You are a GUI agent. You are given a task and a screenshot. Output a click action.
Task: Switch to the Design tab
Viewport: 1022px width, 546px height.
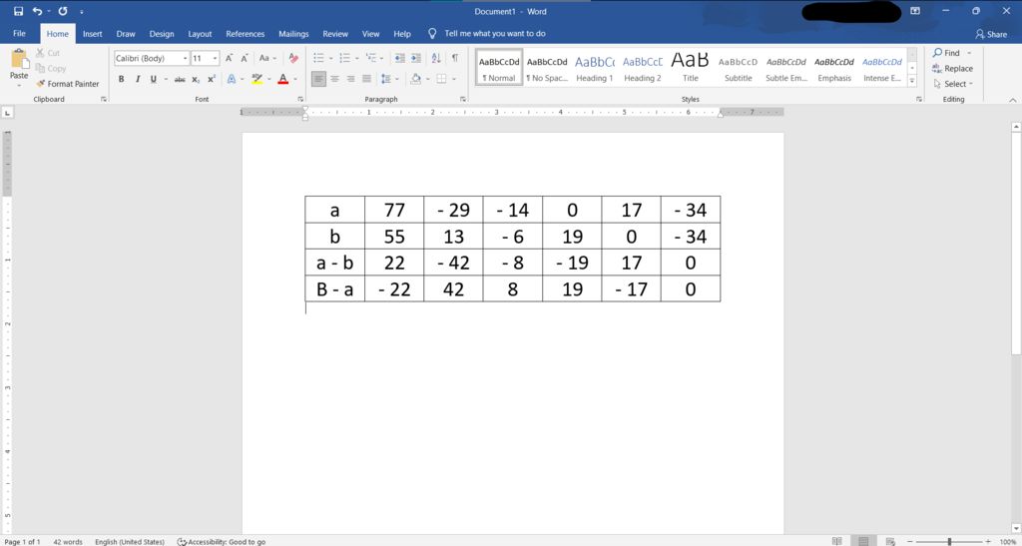tap(161, 33)
